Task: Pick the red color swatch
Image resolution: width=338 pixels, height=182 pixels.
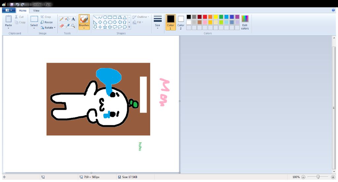Action: [205, 17]
